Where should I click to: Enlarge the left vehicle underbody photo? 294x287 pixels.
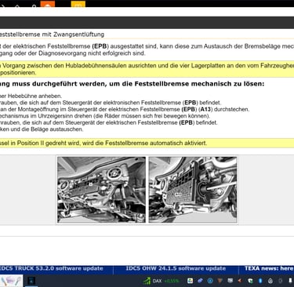pos(101,190)
